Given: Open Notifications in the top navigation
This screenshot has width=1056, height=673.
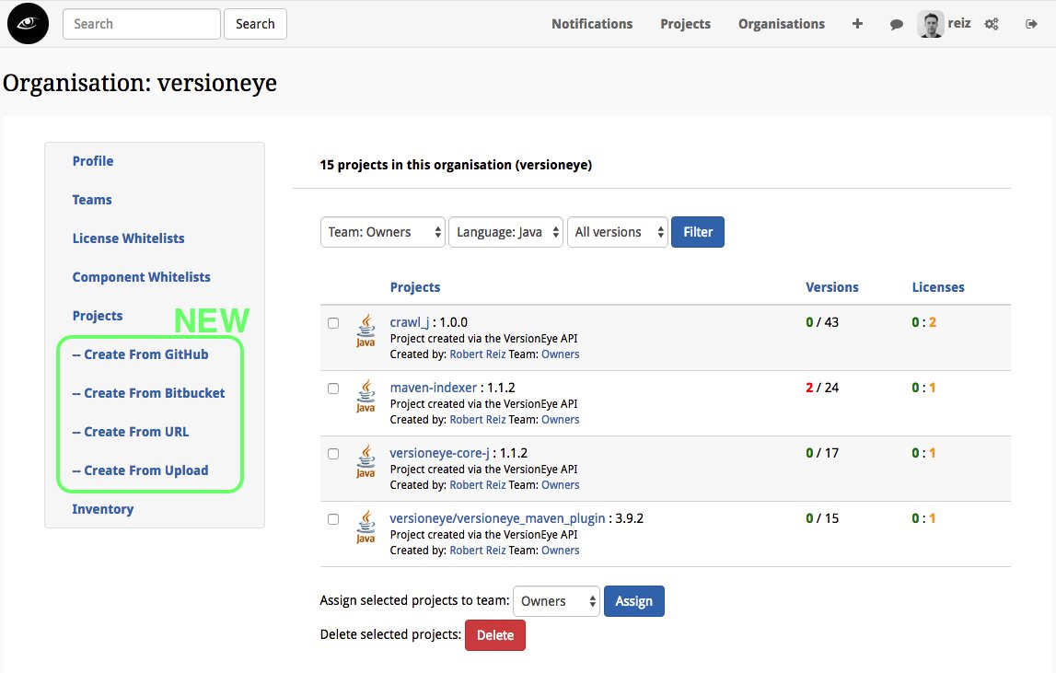Looking at the screenshot, I should point(592,24).
